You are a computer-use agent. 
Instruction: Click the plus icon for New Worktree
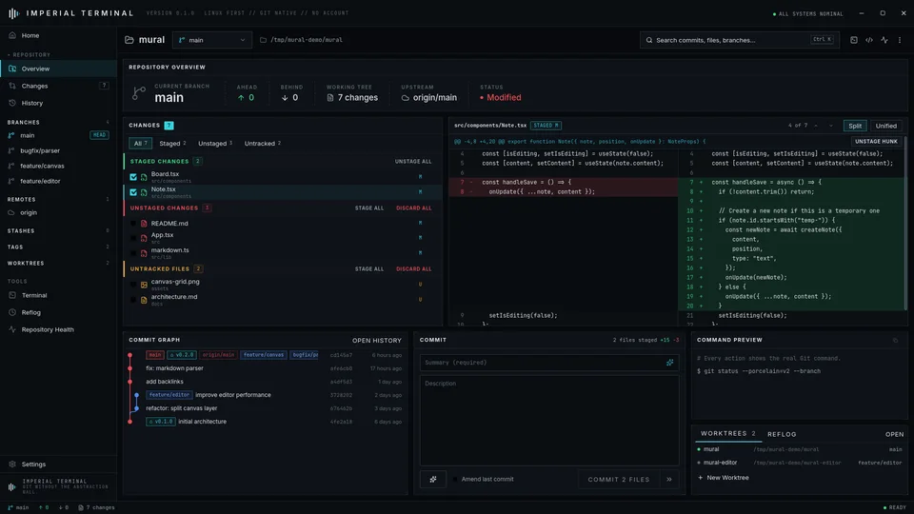tap(700, 478)
